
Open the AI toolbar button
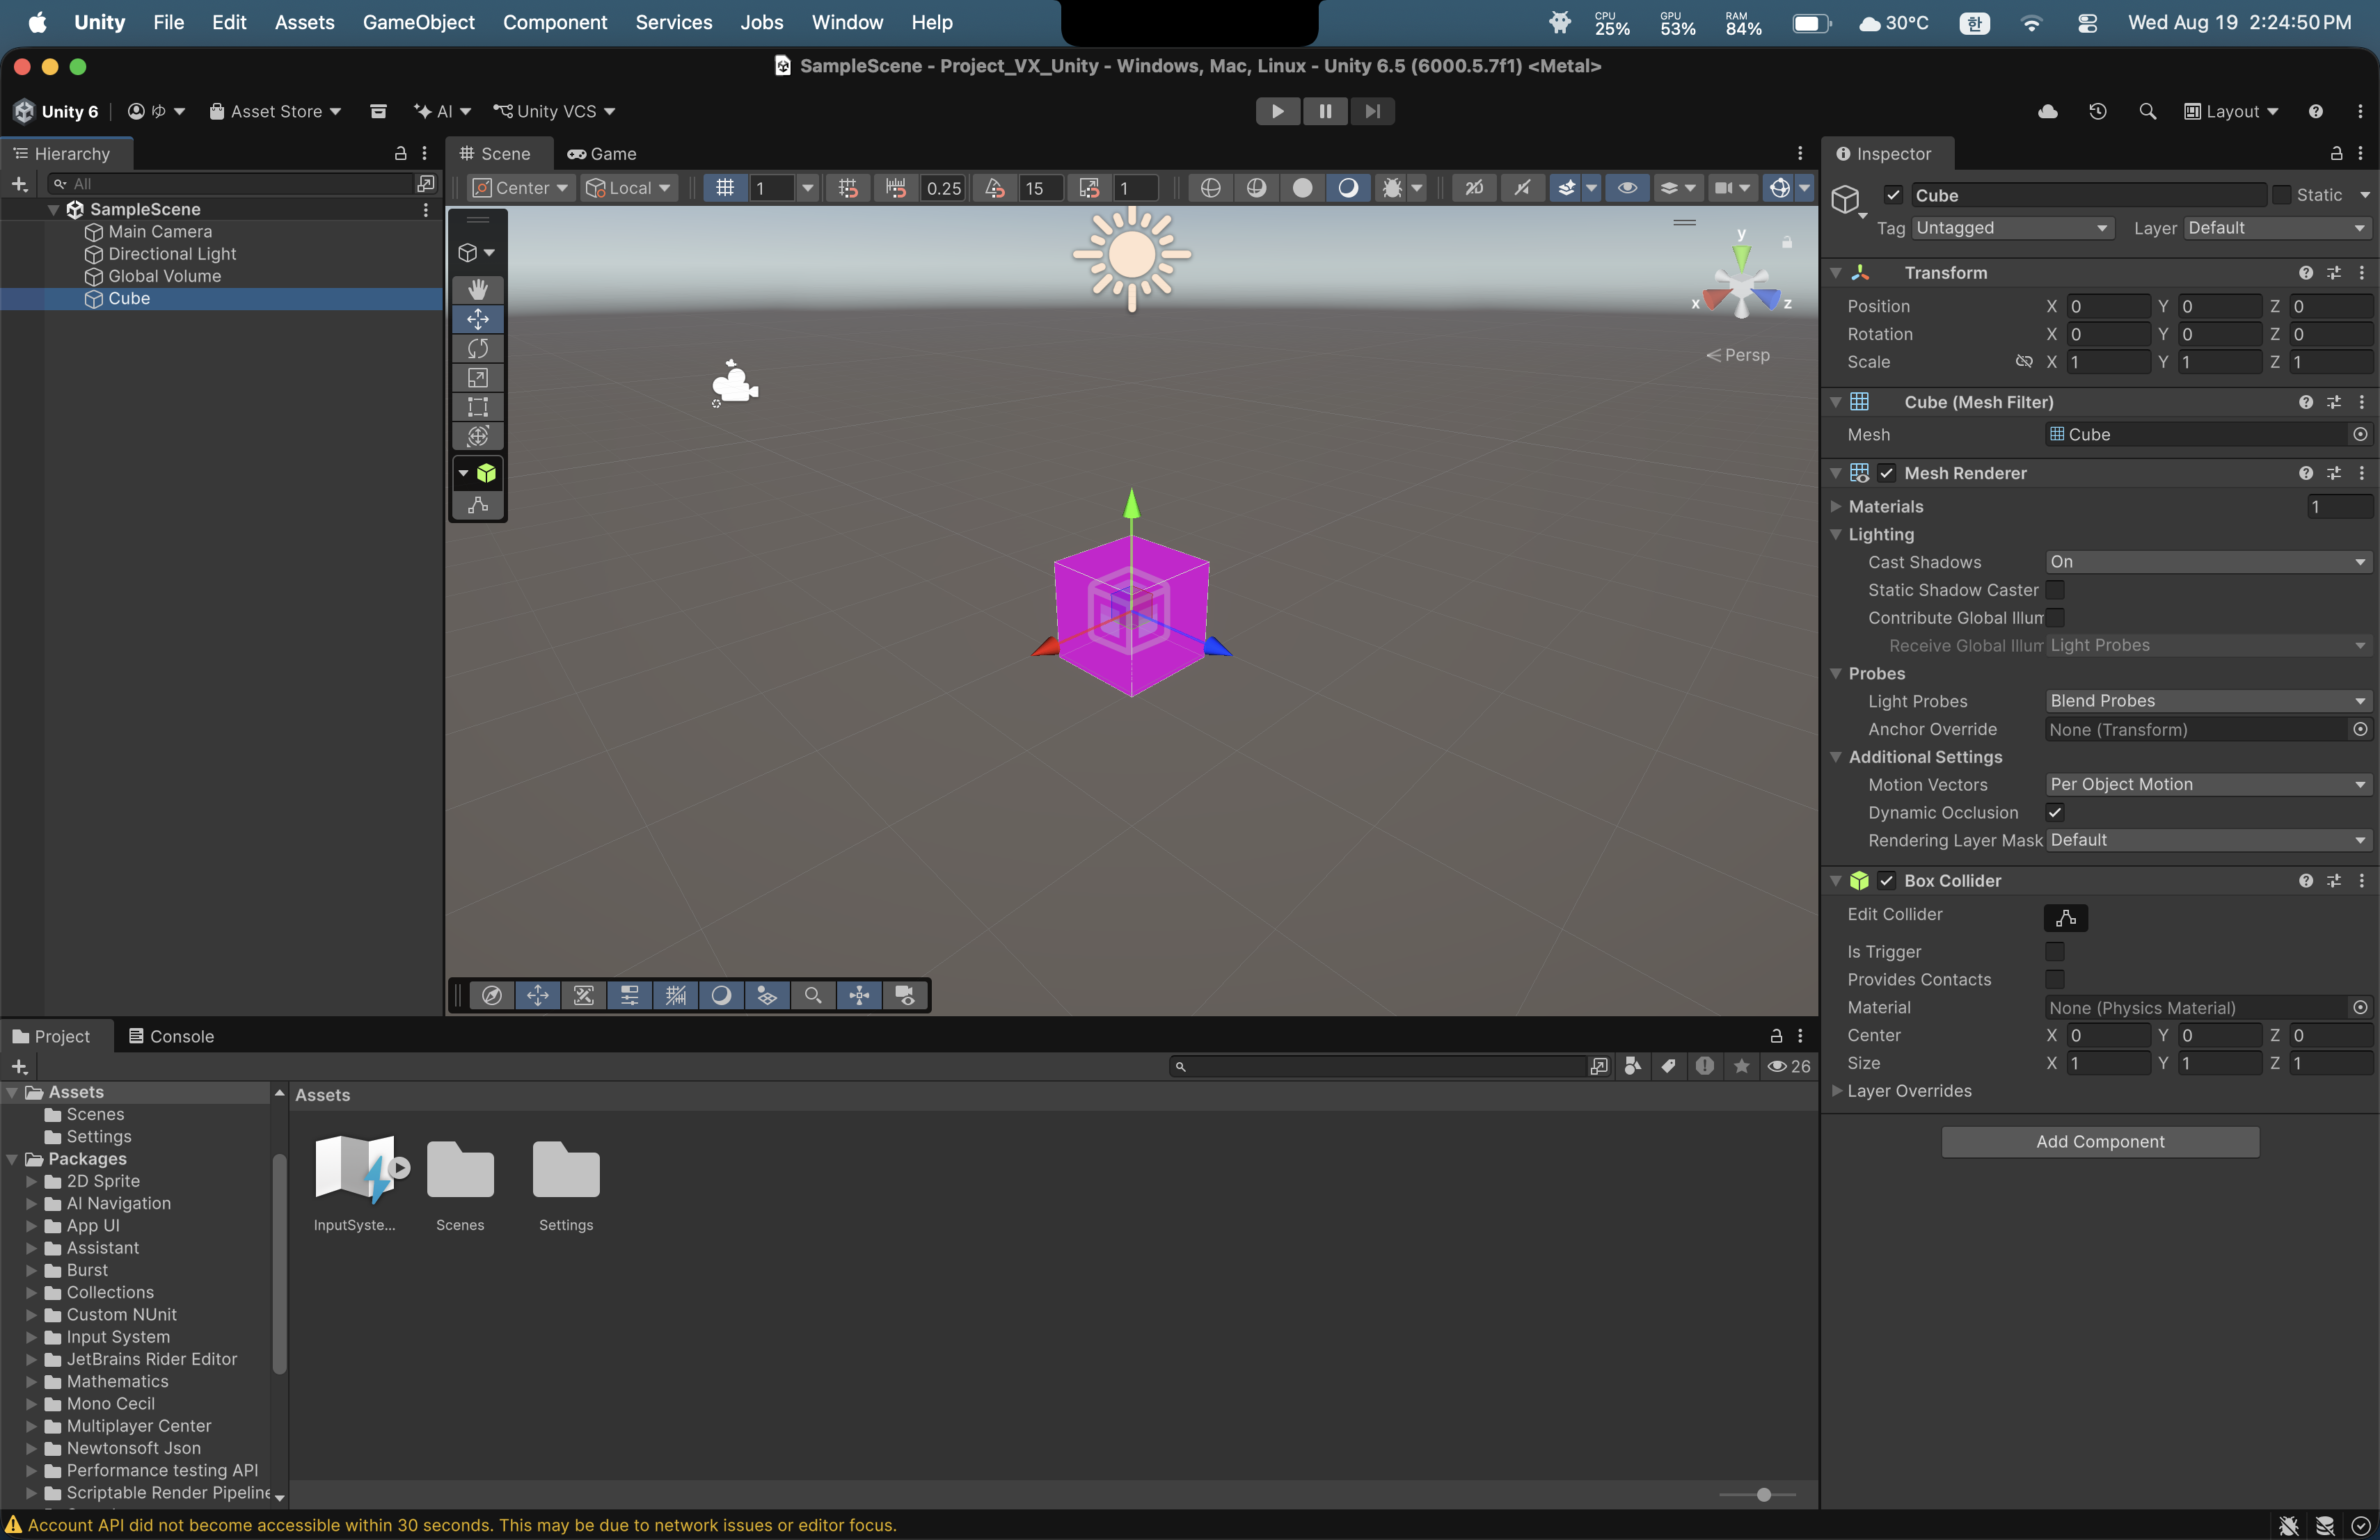pyautogui.click(x=442, y=111)
